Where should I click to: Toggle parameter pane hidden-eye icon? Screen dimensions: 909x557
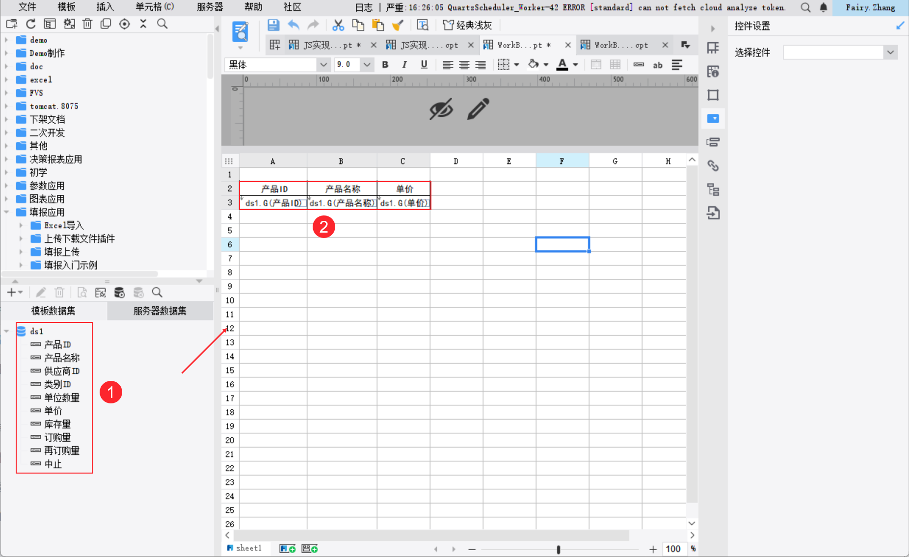(x=441, y=109)
